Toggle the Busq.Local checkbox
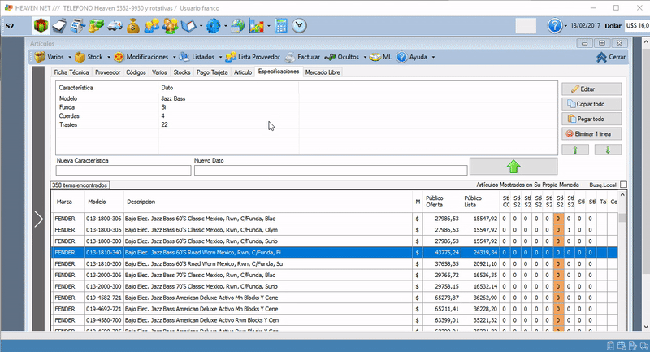 click(623, 185)
